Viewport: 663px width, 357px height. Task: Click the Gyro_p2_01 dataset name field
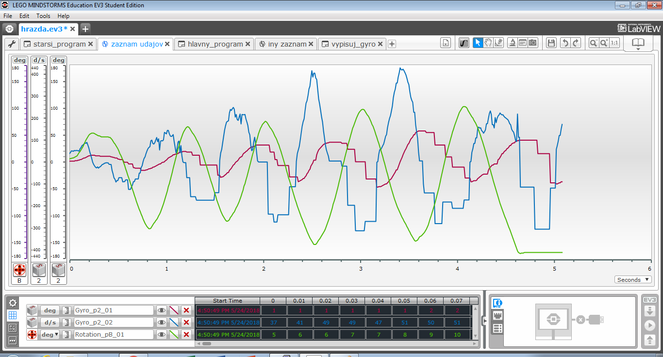click(113, 310)
